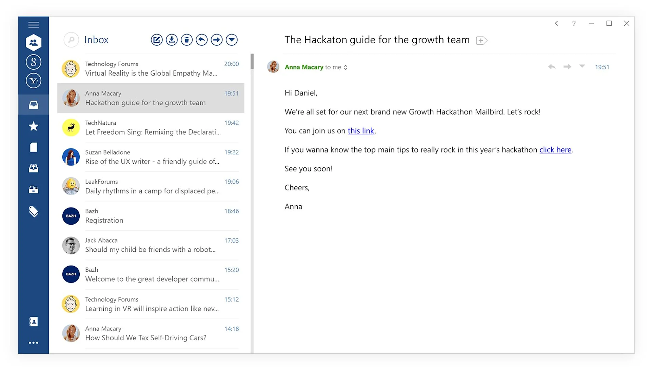Open contacts with the hexagon people icon
This screenshot has width=651, height=372.
pos(34,41)
